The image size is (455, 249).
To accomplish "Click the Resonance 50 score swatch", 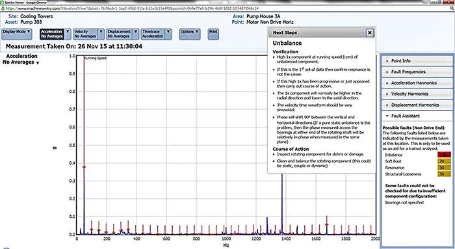I will (x=444, y=168).
